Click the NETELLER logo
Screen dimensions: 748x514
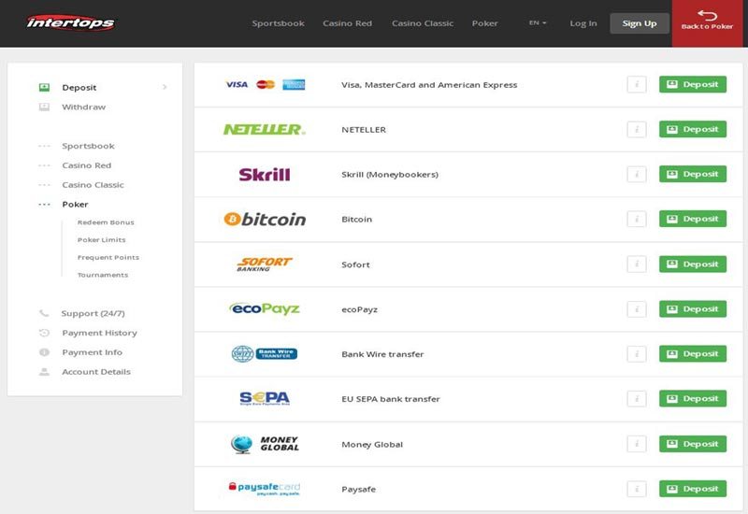click(x=265, y=129)
